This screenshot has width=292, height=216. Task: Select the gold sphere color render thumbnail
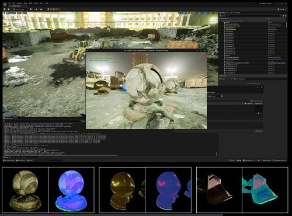(x=122, y=190)
